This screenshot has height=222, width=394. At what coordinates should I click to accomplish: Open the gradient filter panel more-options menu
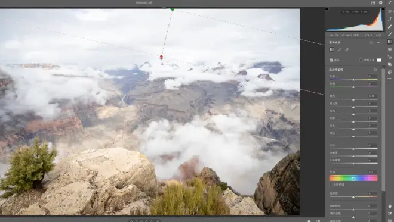click(x=378, y=43)
